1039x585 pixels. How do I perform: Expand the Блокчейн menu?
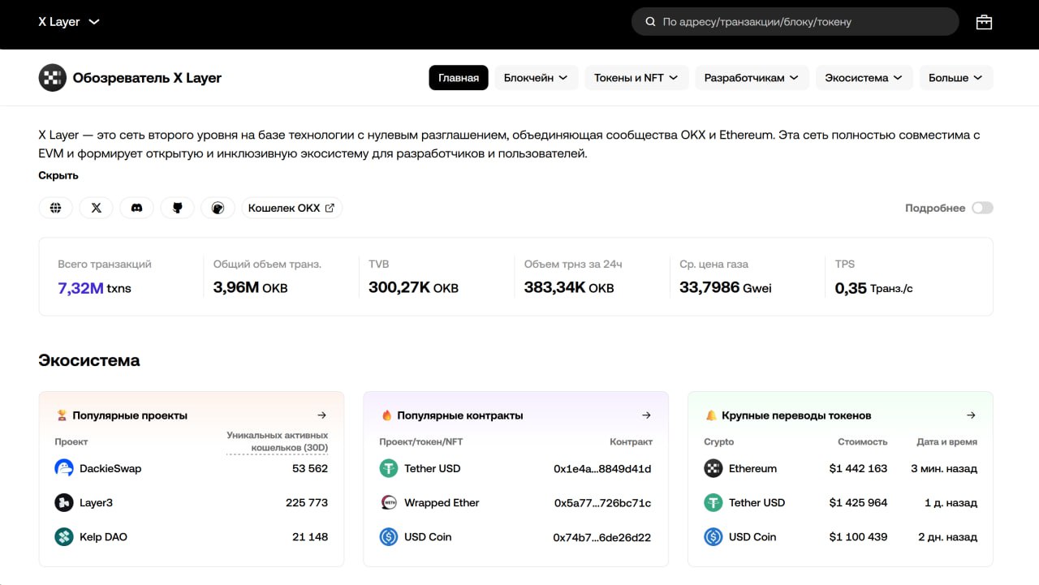coord(536,78)
